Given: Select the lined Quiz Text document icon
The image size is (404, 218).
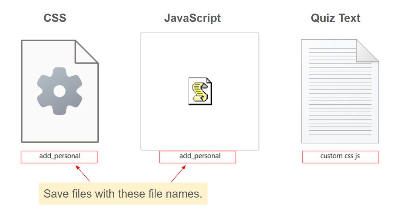Looking at the screenshot, I should pos(340,91).
